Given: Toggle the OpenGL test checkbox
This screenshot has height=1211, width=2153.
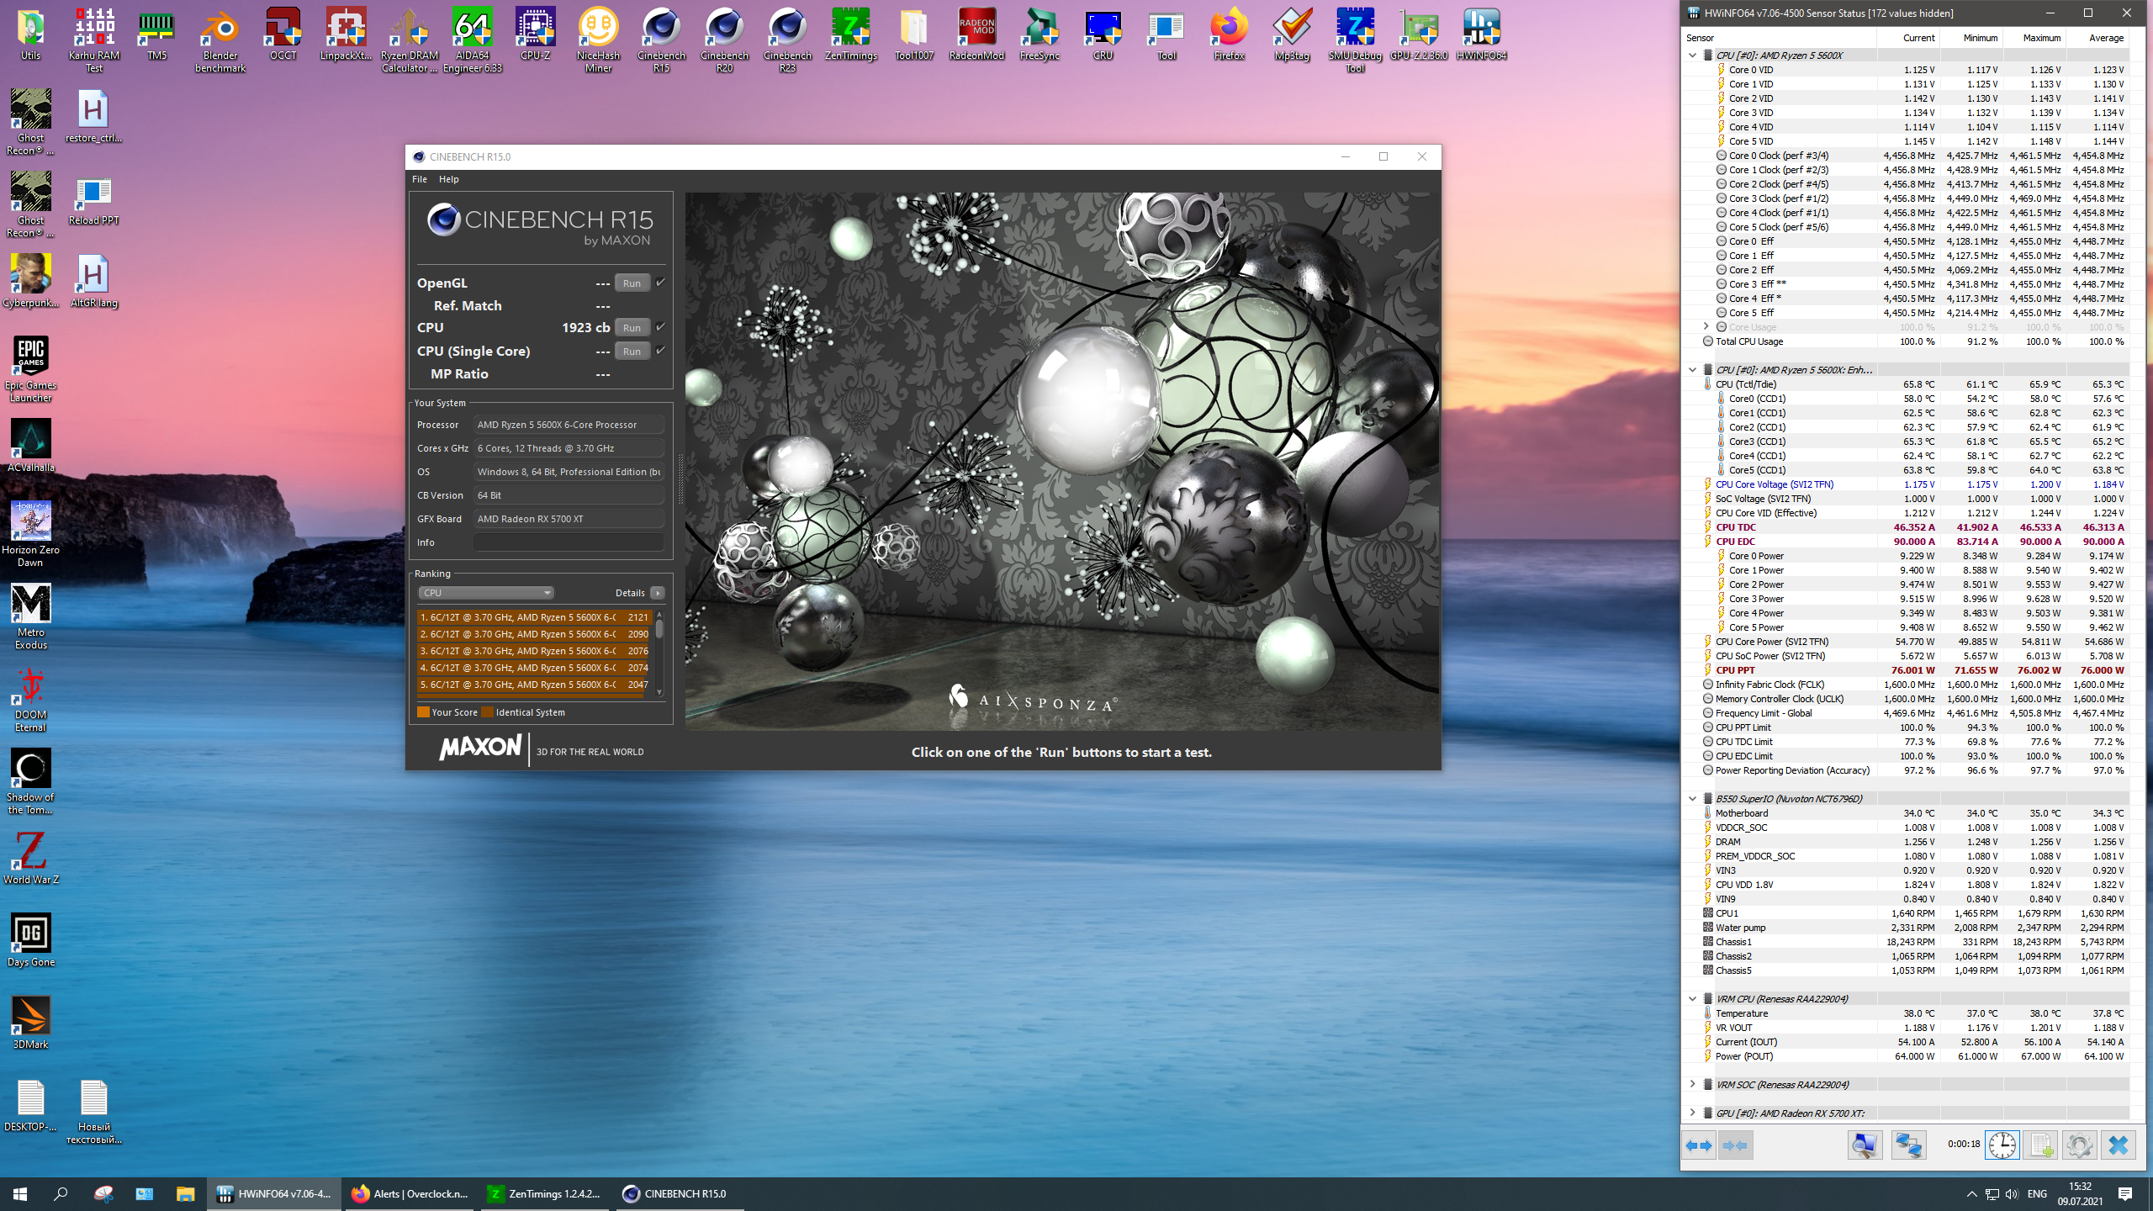Looking at the screenshot, I should click(661, 283).
